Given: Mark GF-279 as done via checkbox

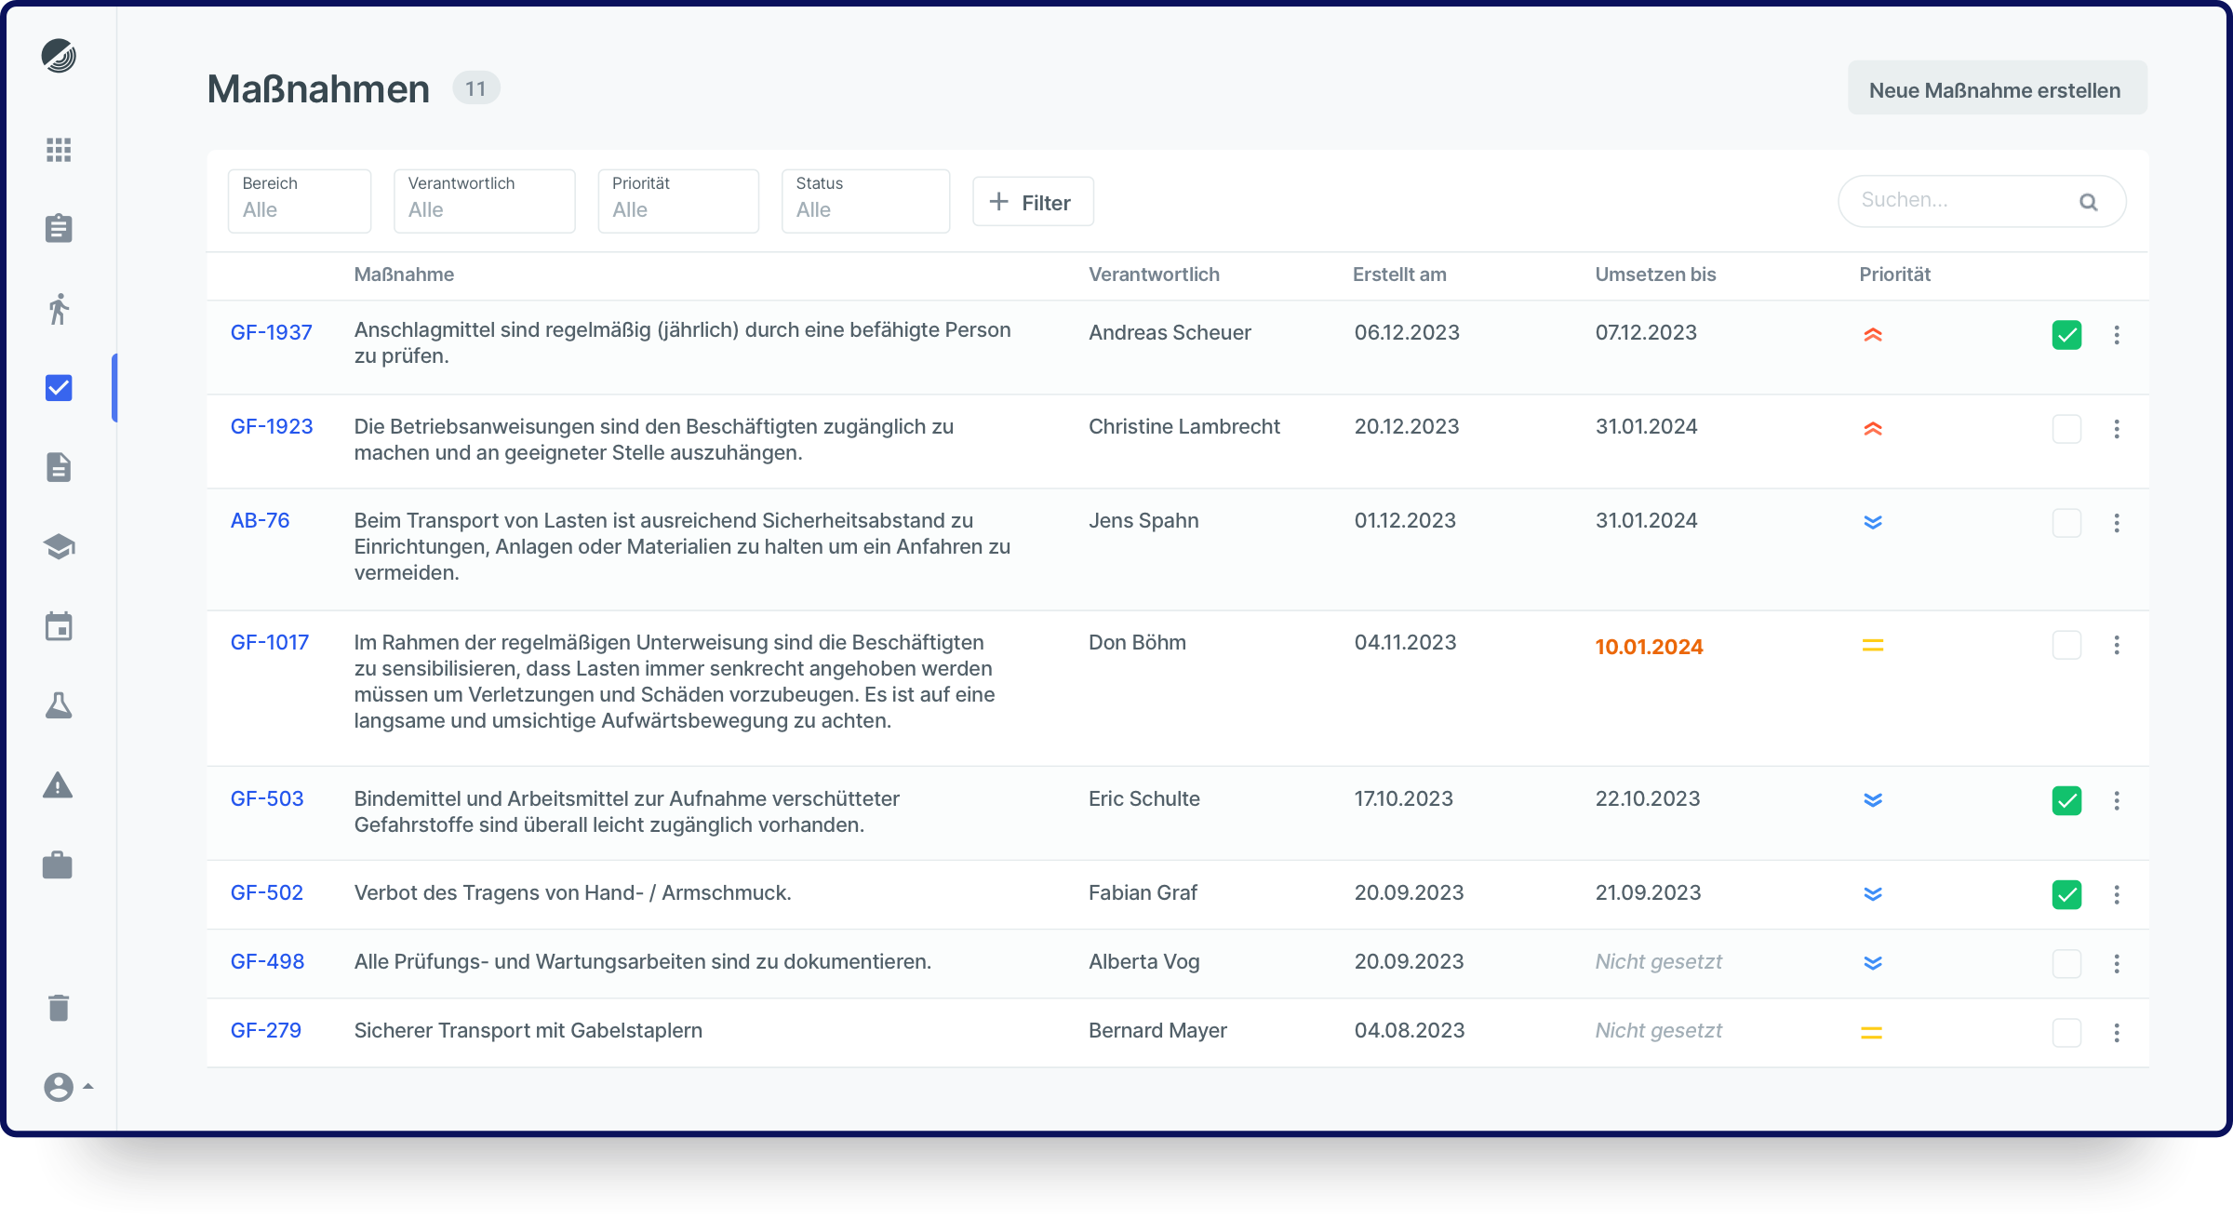Looking at the screenshot, I should [x=2066, y=1032].
